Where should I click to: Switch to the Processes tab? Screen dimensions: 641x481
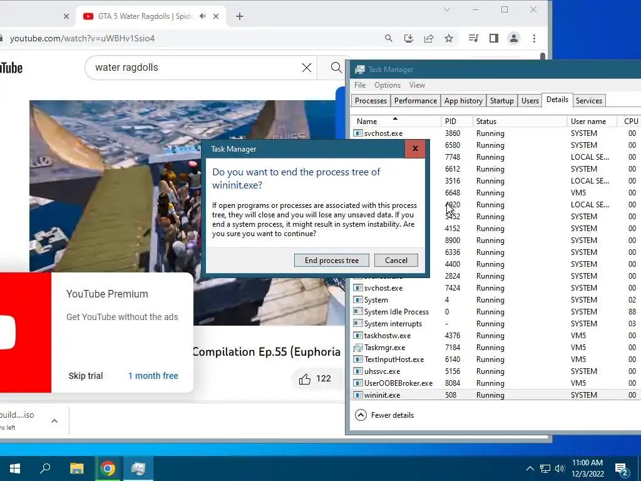click(x=371, y=101)
